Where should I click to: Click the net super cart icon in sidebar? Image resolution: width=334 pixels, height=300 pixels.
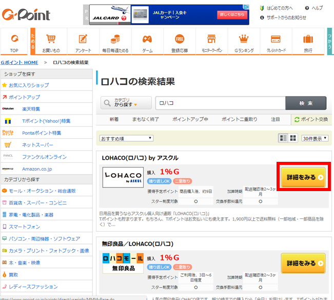[x=8, y=145]
